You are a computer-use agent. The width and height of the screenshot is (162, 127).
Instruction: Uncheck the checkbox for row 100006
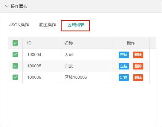click(x=15, y=77)
